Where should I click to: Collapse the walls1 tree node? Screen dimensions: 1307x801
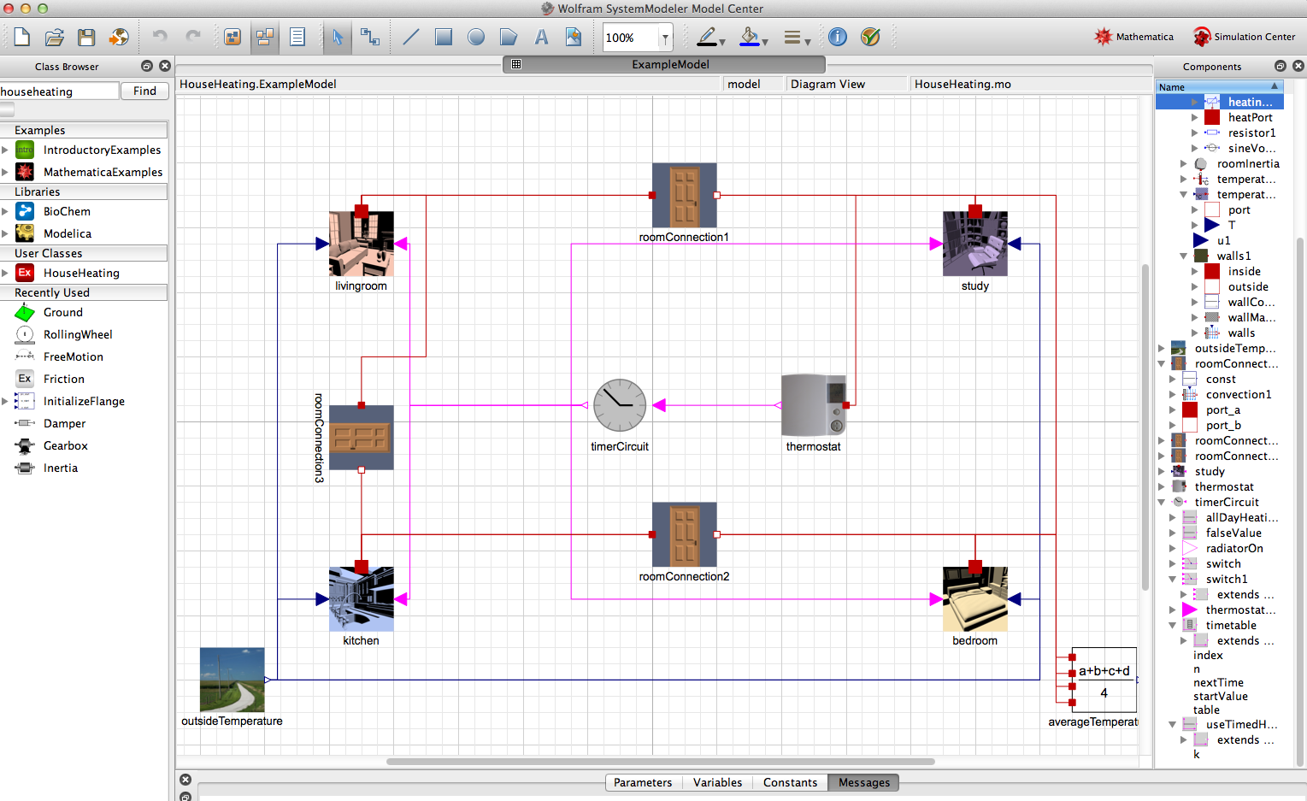pyautogui.click(x=1184, y=256)
